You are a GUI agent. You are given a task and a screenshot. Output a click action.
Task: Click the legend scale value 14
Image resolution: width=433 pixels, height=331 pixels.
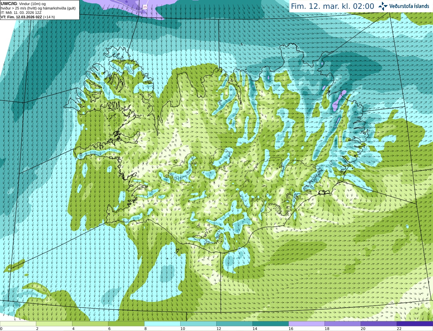point(255,329)
